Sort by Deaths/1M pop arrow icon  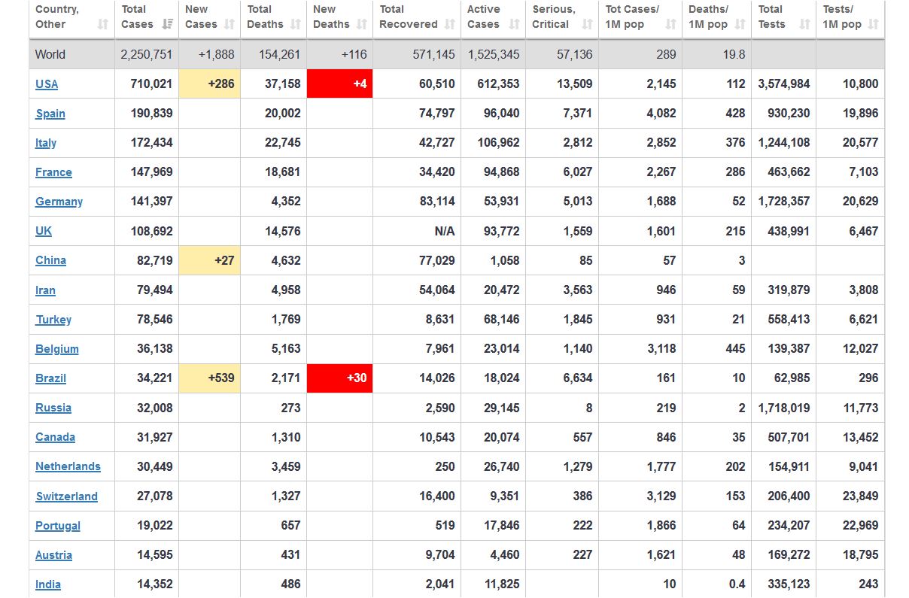point(740,24)
